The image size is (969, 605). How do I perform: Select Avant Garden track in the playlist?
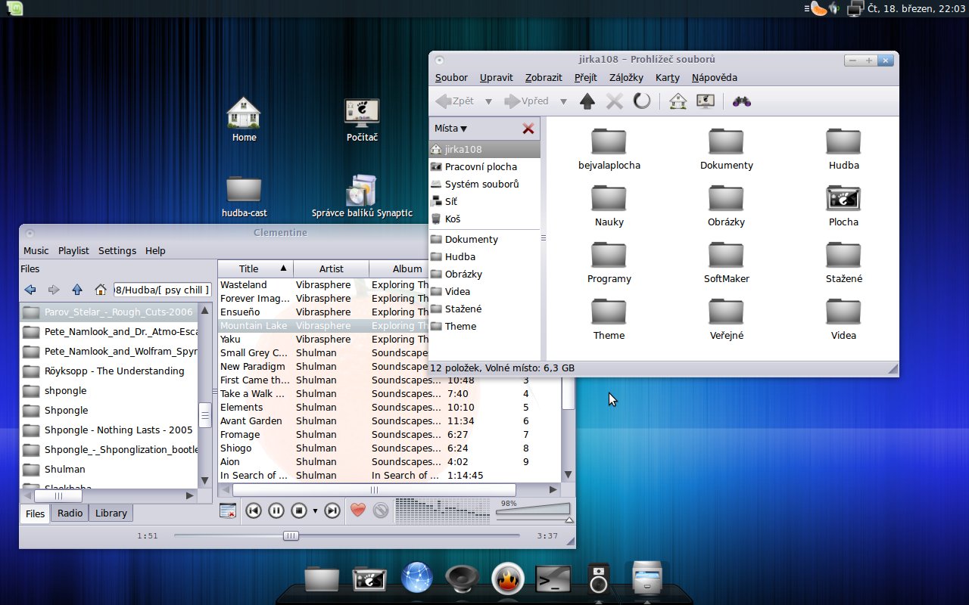tap(389, 421)
